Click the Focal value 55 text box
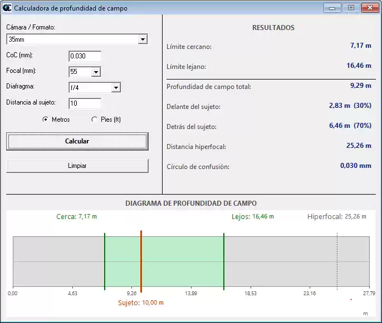This screenshot has width=382, height=323. (x=80, y=72)
